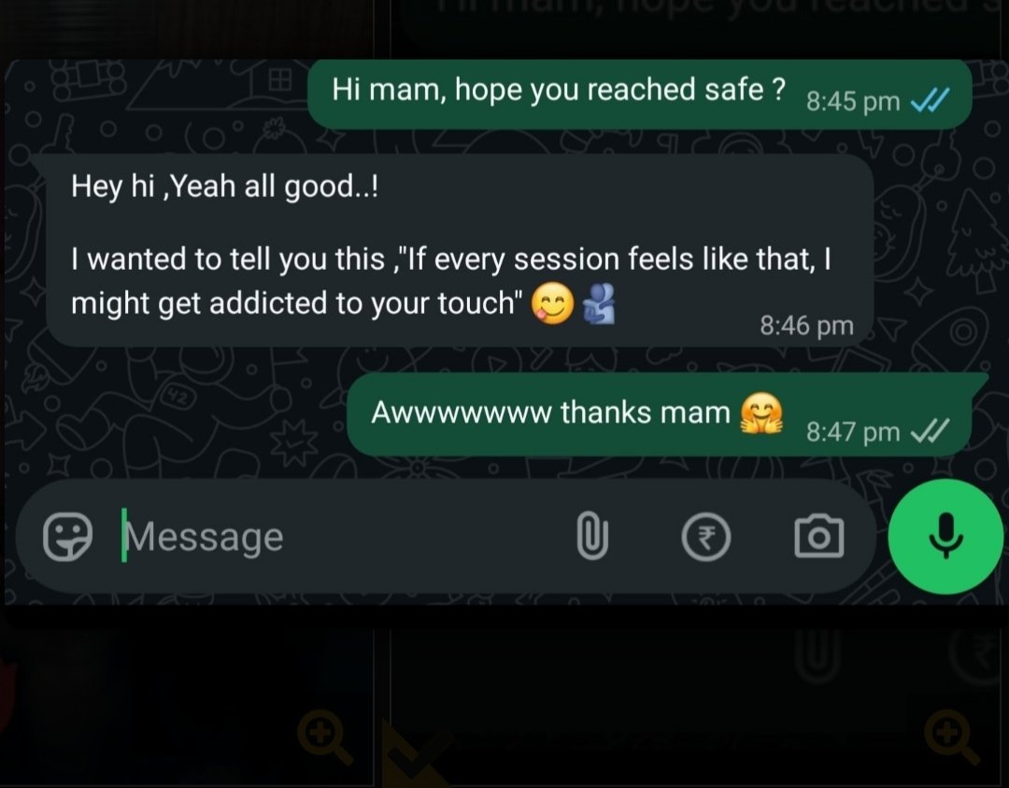Click grey delivered ticks on 8:47 pm message
Image resolution: width=1009 pixels, height=788 pixels.
[931, 431]
